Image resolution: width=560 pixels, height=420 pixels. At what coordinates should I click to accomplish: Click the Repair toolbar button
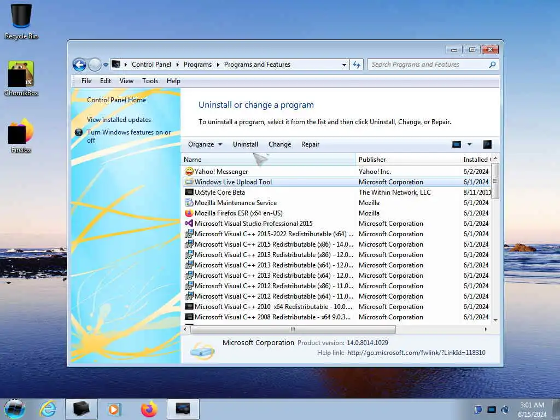point(310,144)
